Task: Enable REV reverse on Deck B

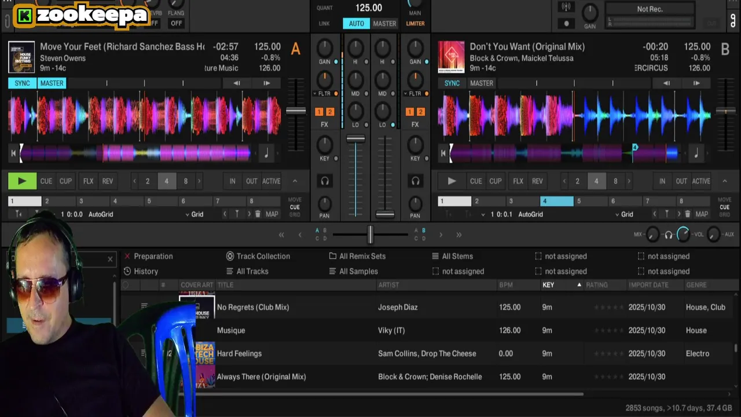Action: 537,181
